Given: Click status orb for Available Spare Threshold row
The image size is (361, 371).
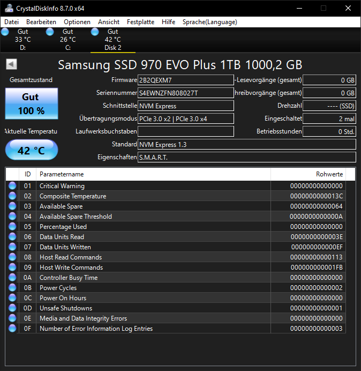Looking at the screenshot, I should (12, 216).
